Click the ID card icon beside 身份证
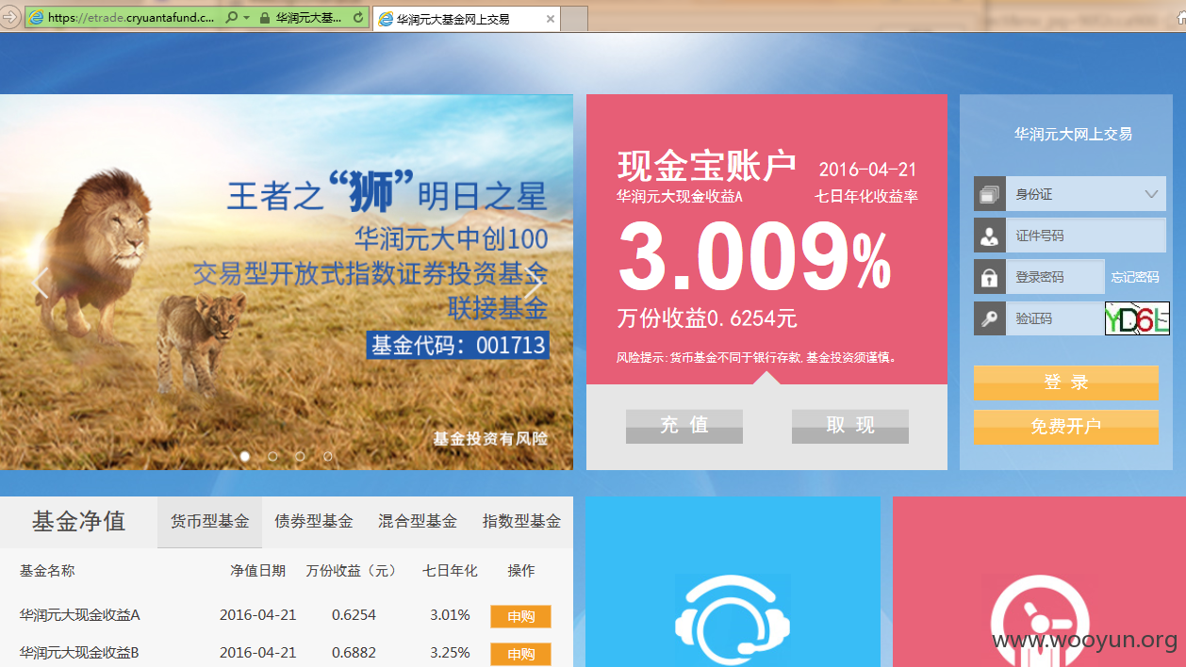The height and width of the screenshot is (667, 1186). 989,194
